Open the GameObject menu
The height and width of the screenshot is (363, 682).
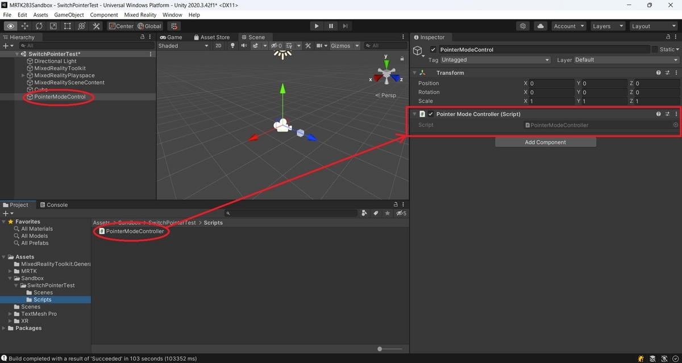click(69, 15)
